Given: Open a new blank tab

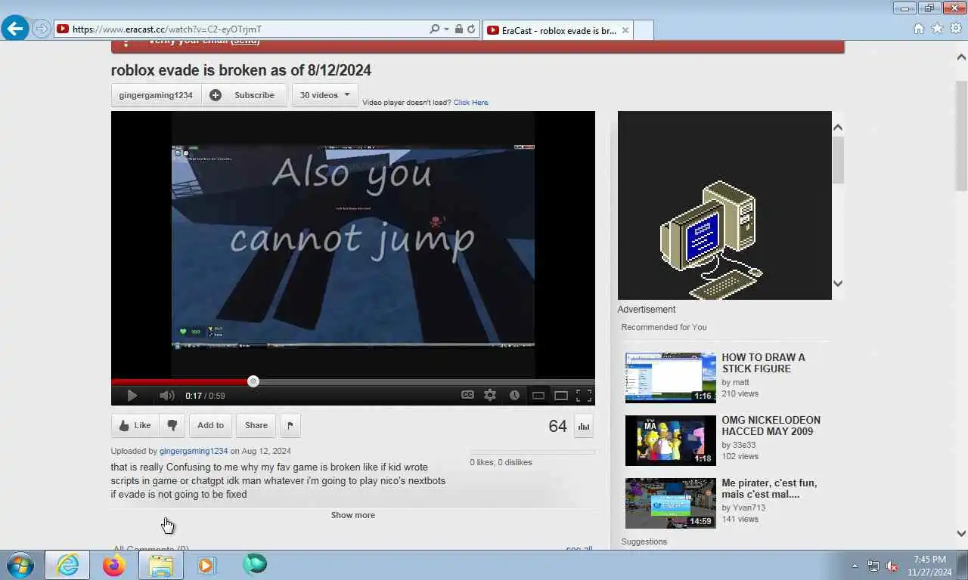Looking at the screenshot, I should (x=643, y=30).
